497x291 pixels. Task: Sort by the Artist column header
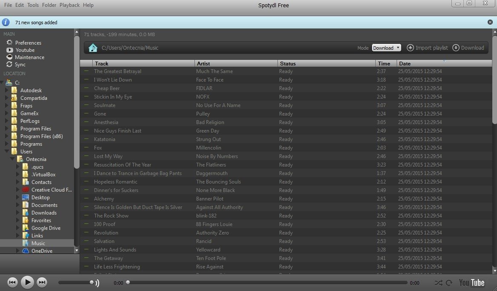coord(236,63)
